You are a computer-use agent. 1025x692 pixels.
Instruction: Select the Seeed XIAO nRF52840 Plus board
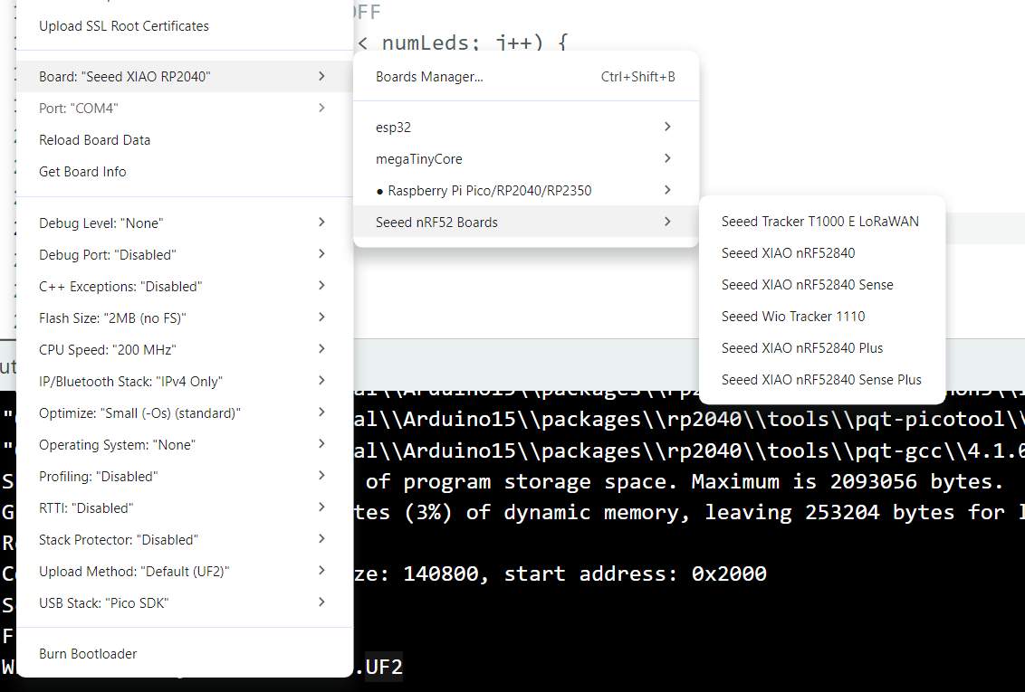(x=822, y=348)
